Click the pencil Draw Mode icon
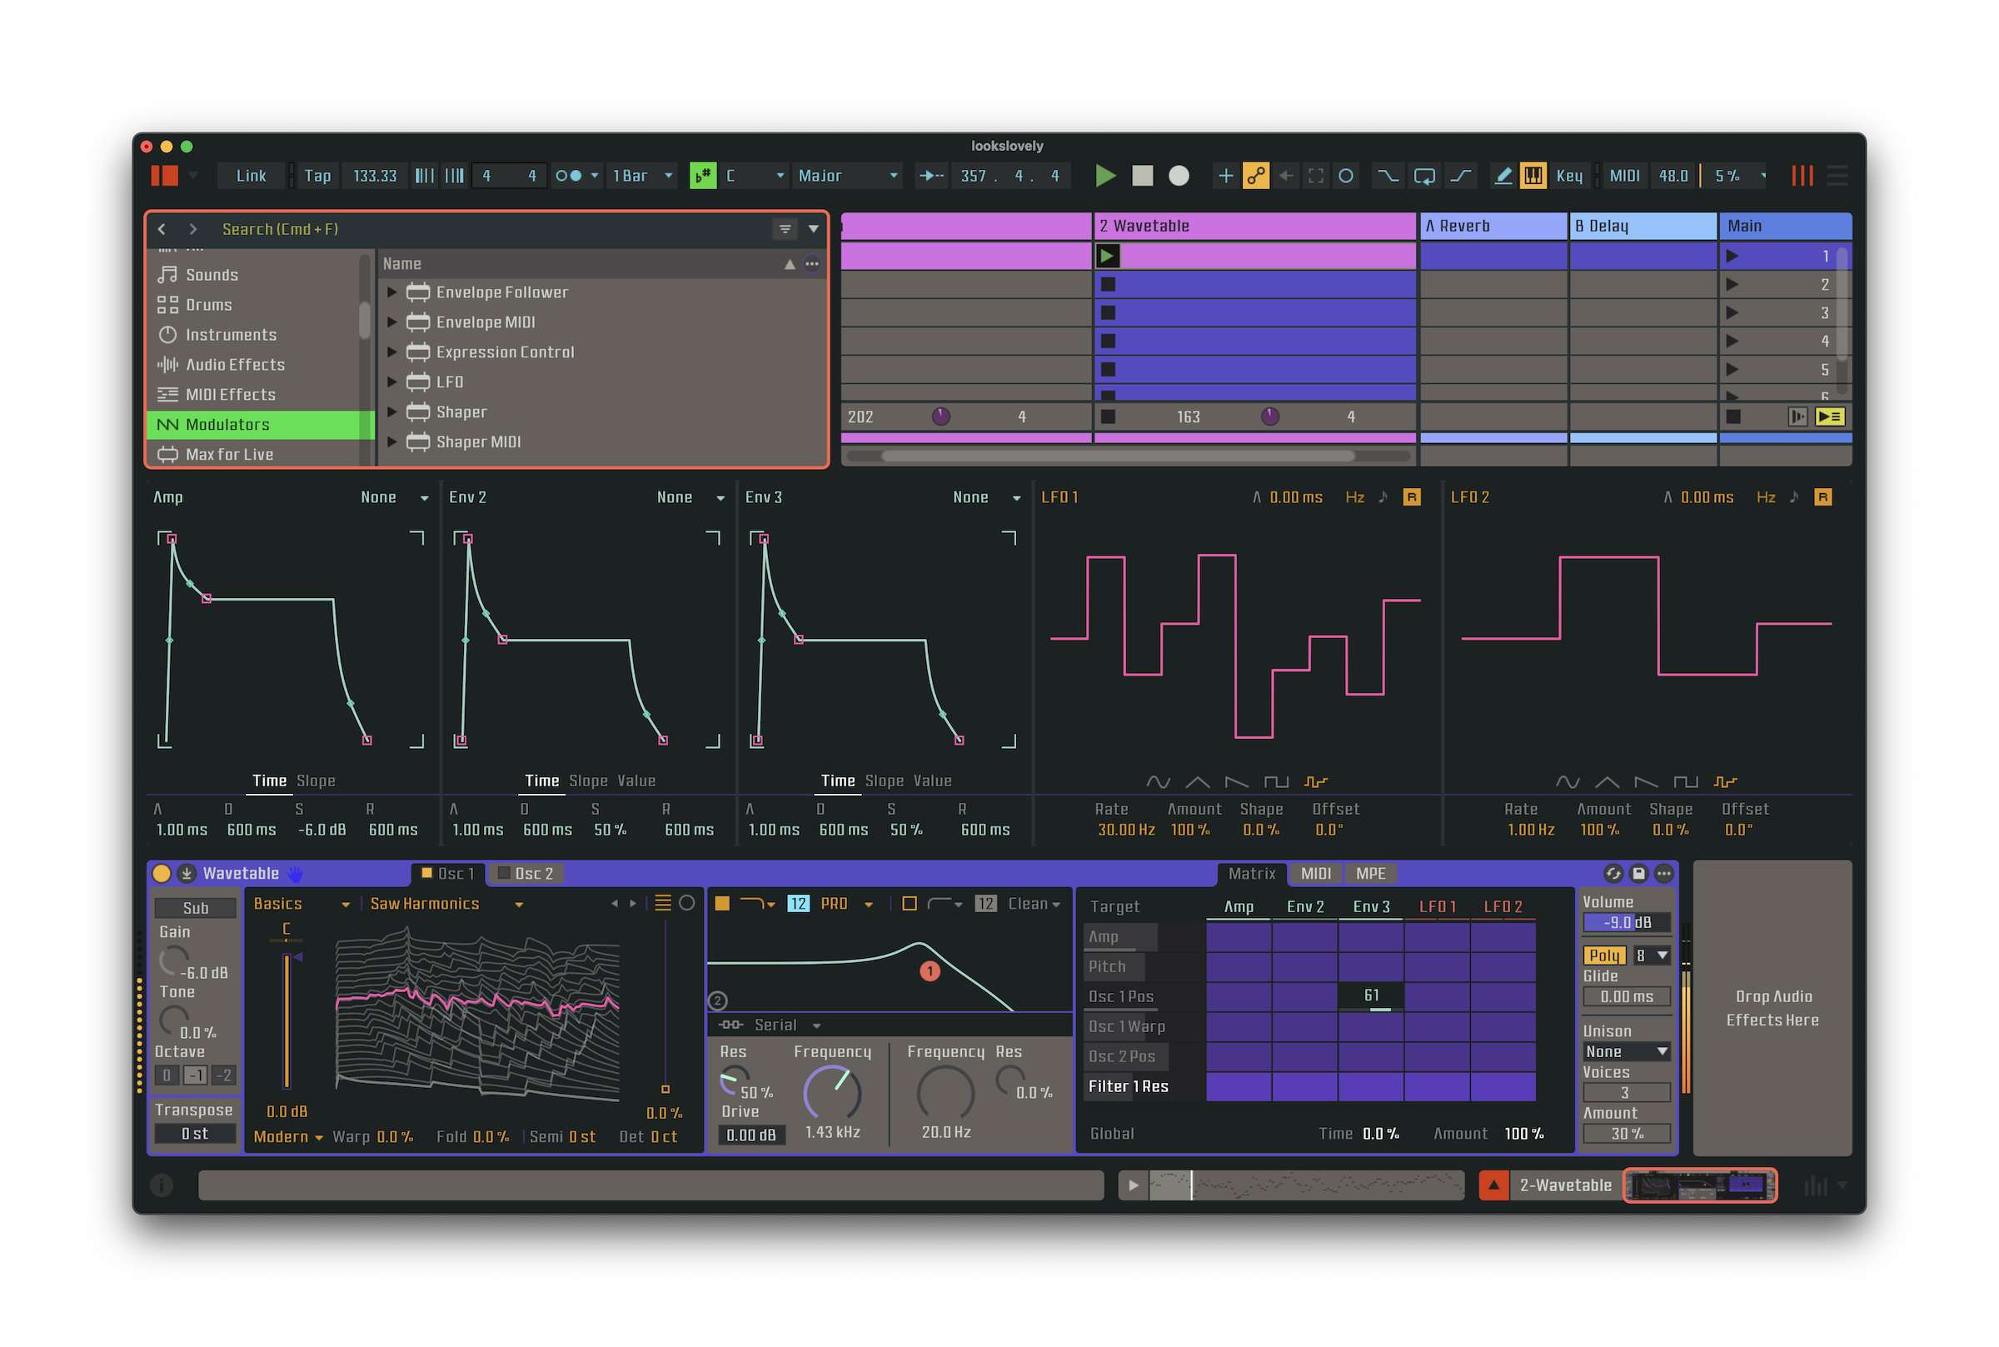The height and width of the screenshot is (1347, 1999). point(1503,175)
